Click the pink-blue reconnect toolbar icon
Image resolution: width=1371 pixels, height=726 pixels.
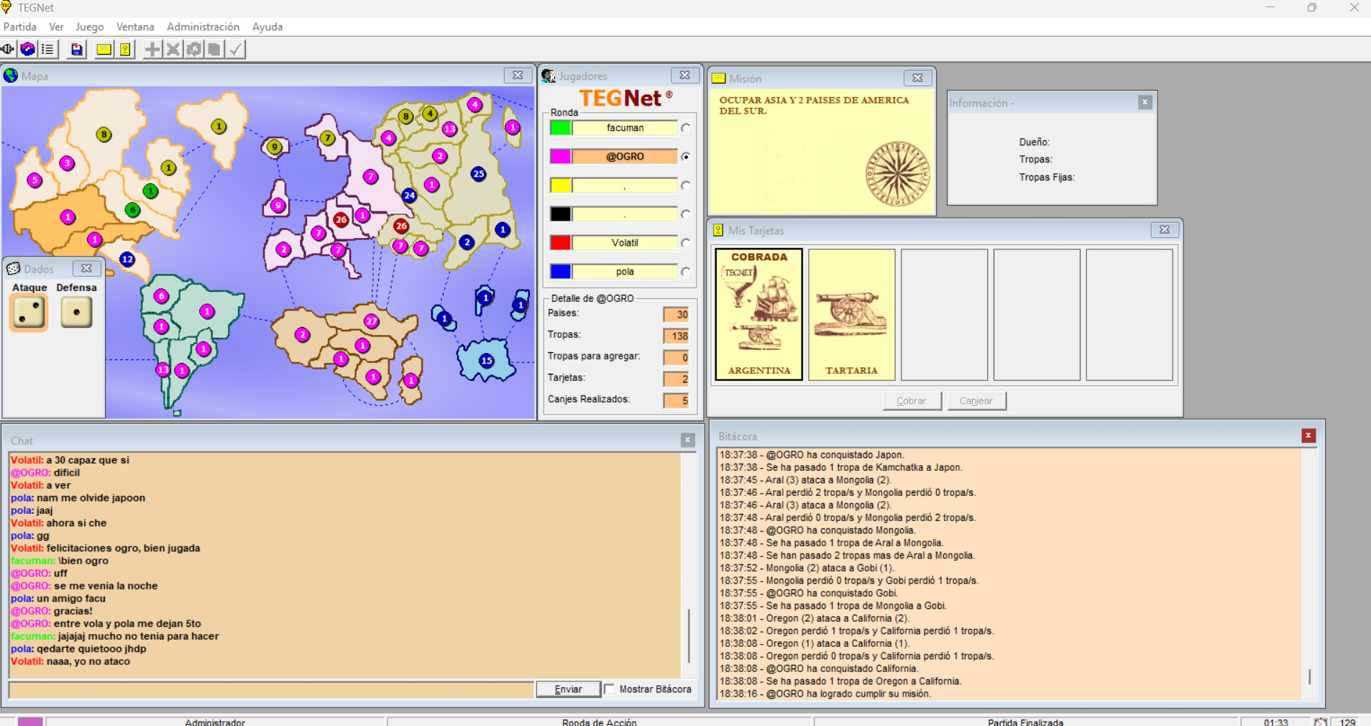[x=27, y=50]
